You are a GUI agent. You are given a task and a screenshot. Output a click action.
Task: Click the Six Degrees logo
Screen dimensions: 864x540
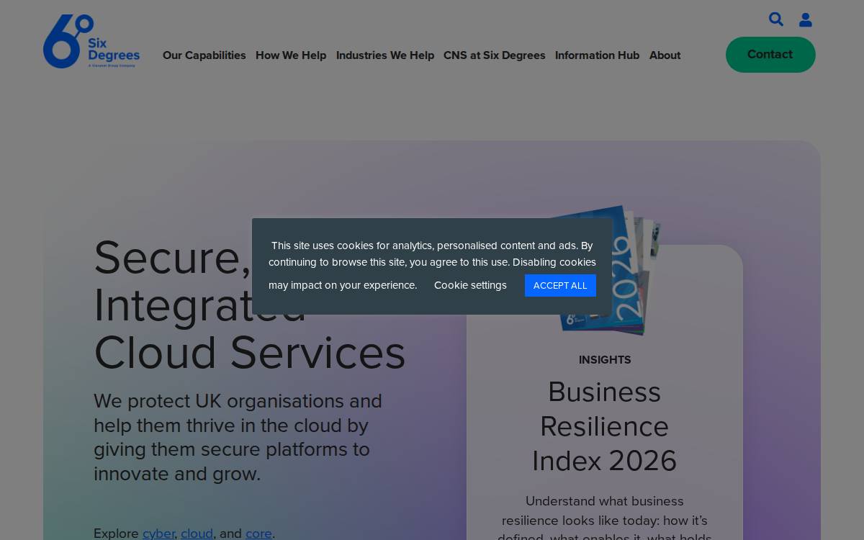click(x=91, y=42)
